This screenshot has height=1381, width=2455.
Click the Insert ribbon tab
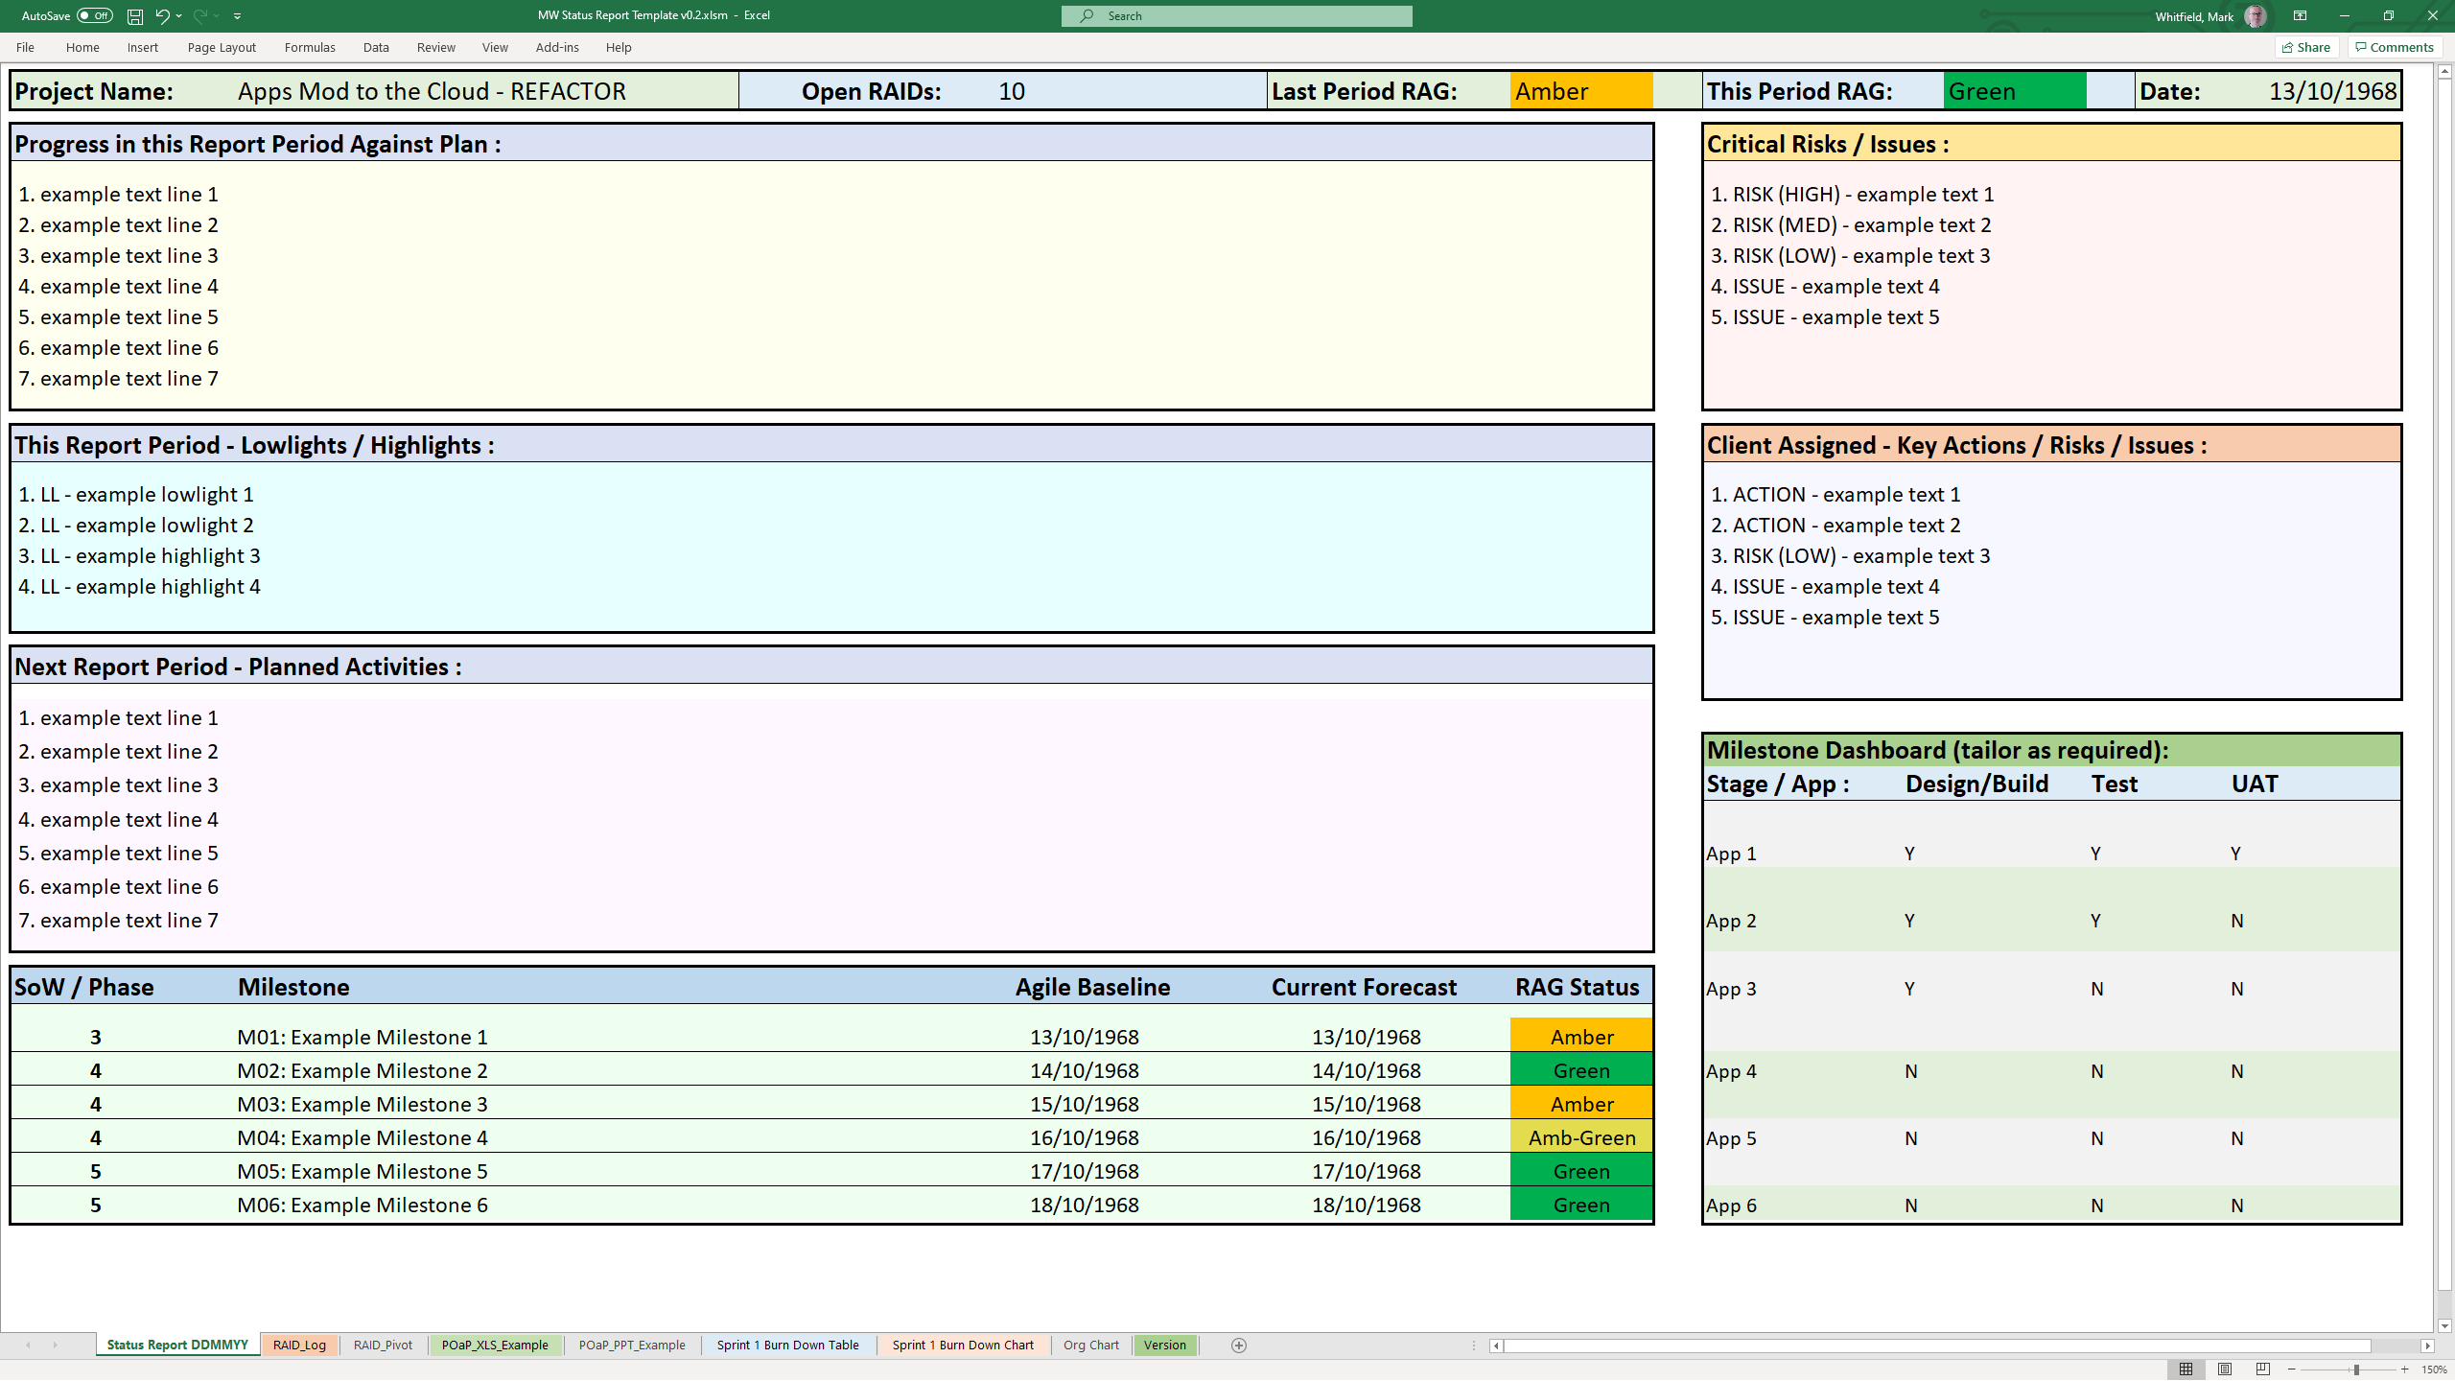[140, 47]
